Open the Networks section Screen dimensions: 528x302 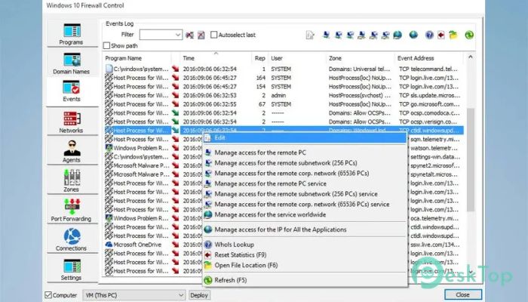71,122
